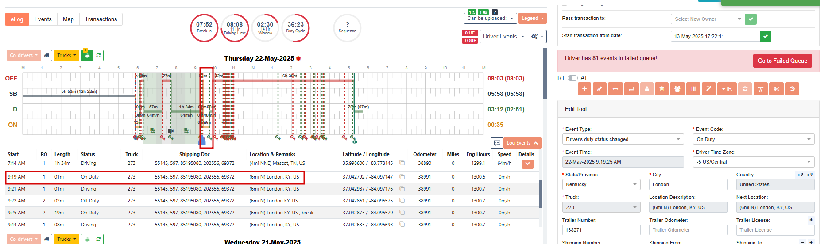Click the 0 OUE red badge
820x244 pixels.
470,40
